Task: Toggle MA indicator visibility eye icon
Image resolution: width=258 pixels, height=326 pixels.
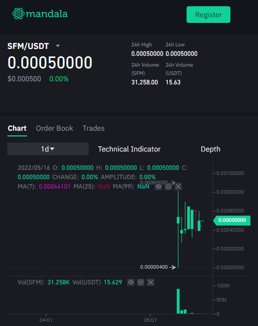Action: pos(158,186)
